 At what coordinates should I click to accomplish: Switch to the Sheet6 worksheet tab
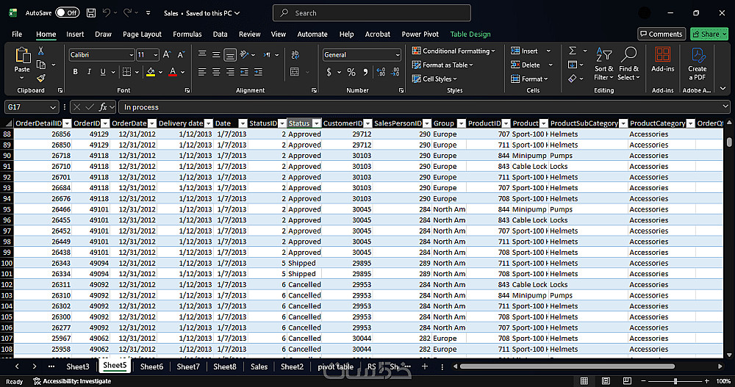(151, 366)
